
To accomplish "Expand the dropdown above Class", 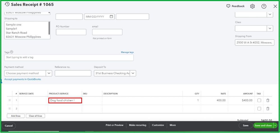I will [x=270, y=15].
